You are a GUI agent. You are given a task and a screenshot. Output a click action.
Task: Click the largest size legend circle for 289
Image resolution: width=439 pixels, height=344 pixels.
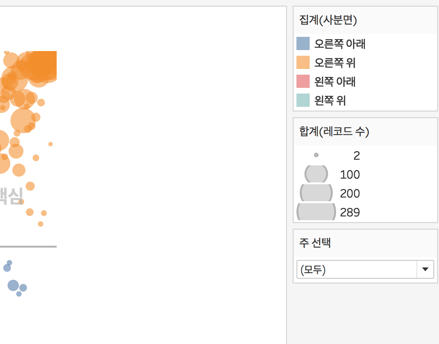(x=316, y=212)
